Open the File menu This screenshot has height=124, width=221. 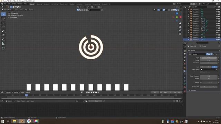point(5,4)
